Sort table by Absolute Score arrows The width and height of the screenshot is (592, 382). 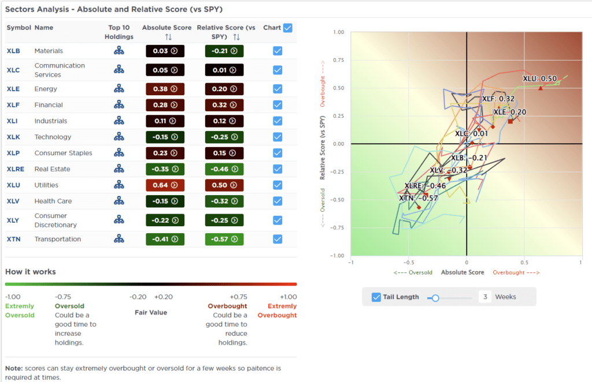click(168, 37)
